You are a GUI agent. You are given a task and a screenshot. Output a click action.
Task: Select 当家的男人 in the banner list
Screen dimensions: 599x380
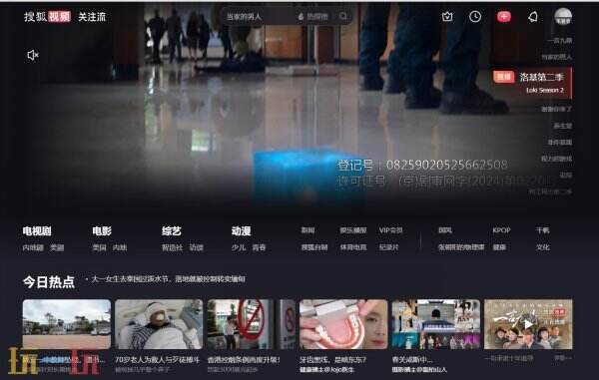[x=557, y=57]
